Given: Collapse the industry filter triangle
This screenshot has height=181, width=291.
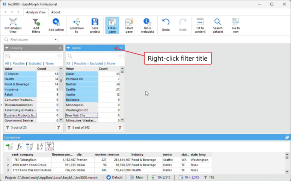Looking at the screenshot, I should (7, 48).
